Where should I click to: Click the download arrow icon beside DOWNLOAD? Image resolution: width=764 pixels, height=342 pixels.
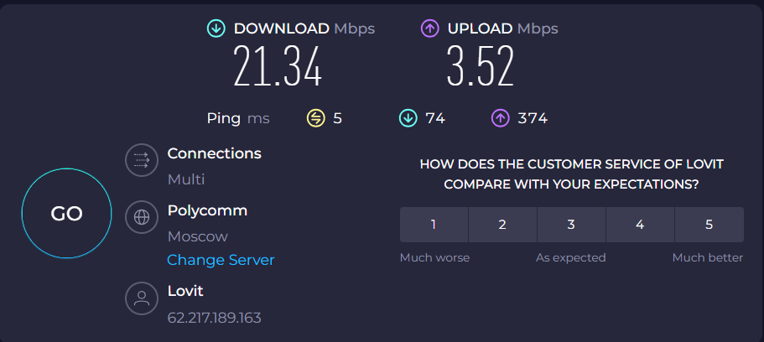pos(216,28)
